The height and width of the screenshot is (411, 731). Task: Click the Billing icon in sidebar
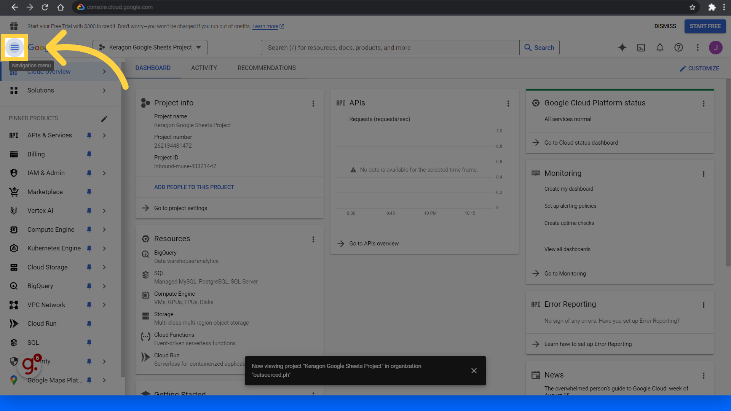[14, 154]
